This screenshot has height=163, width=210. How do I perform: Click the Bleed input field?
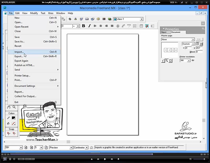coord(199,52)
